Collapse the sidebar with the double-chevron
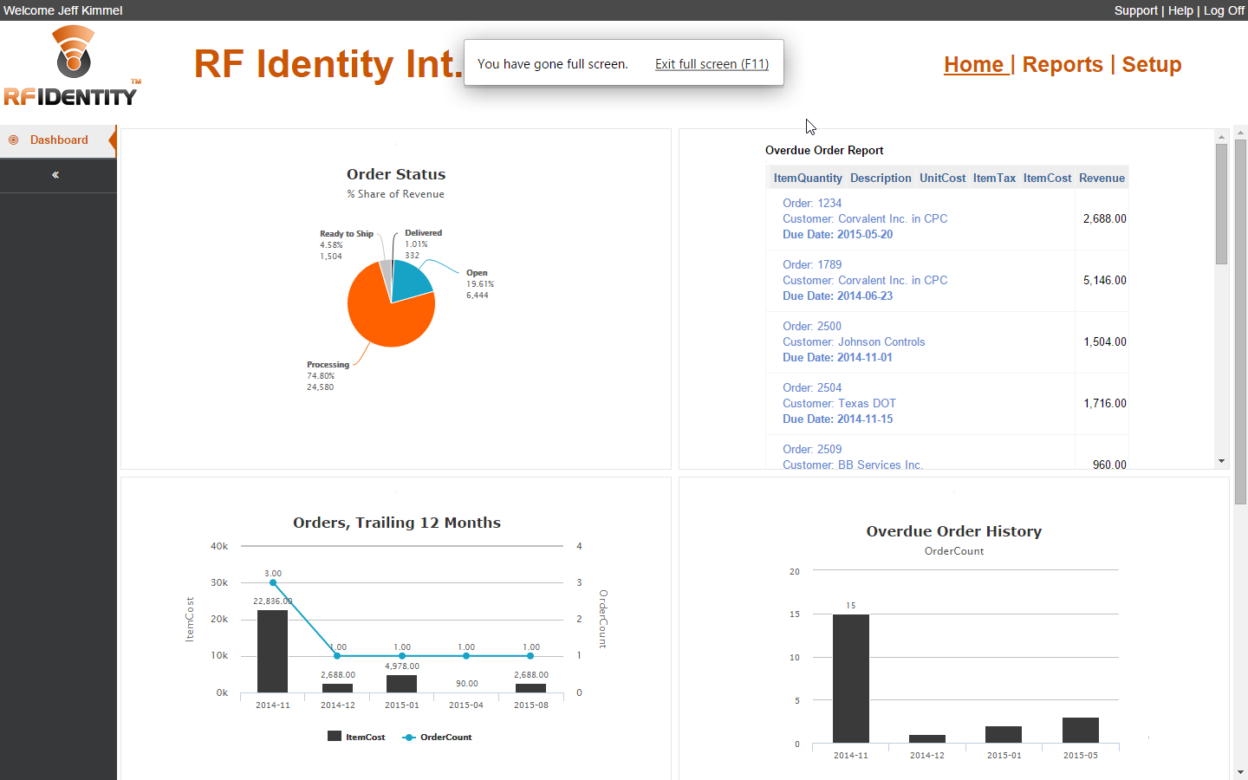The image size is (1248, 780). tap(55, 175)
